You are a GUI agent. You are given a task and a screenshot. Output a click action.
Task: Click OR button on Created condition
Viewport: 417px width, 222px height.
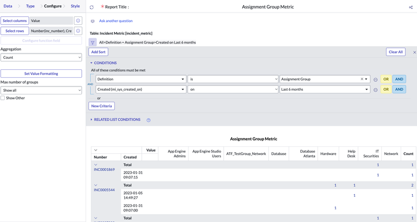(386, 89)
